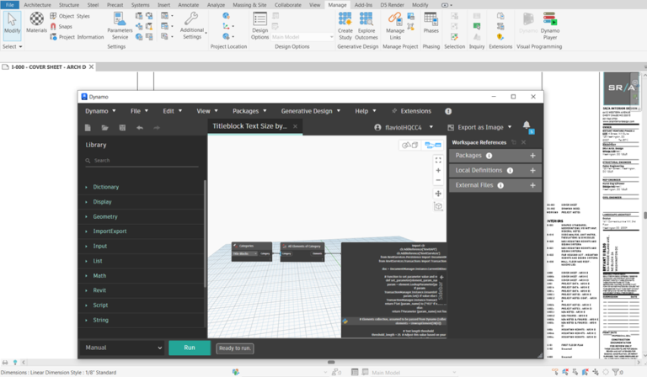
Task: Open the Dynamo File menu
Action: [139, 111]
